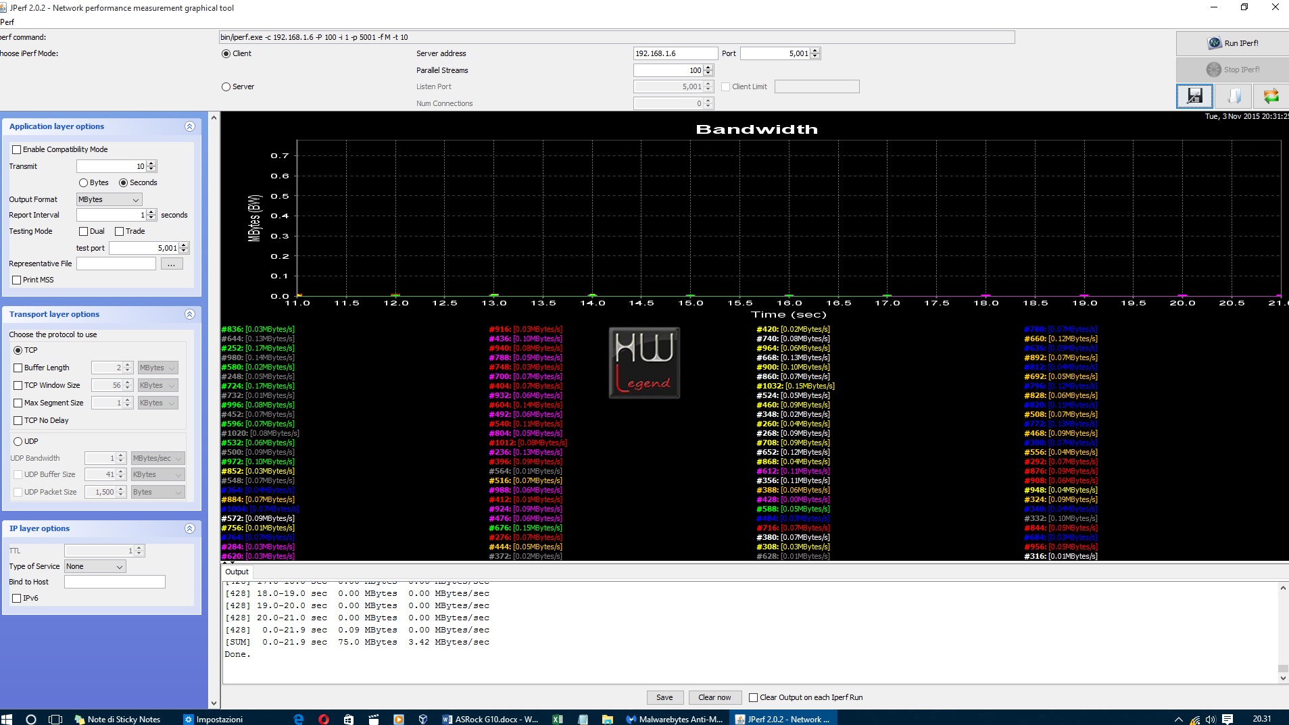This screenshot has width=1289, height=725.
Task: Collapse the Application layer options panel
Action: click(x=190, y=126)
